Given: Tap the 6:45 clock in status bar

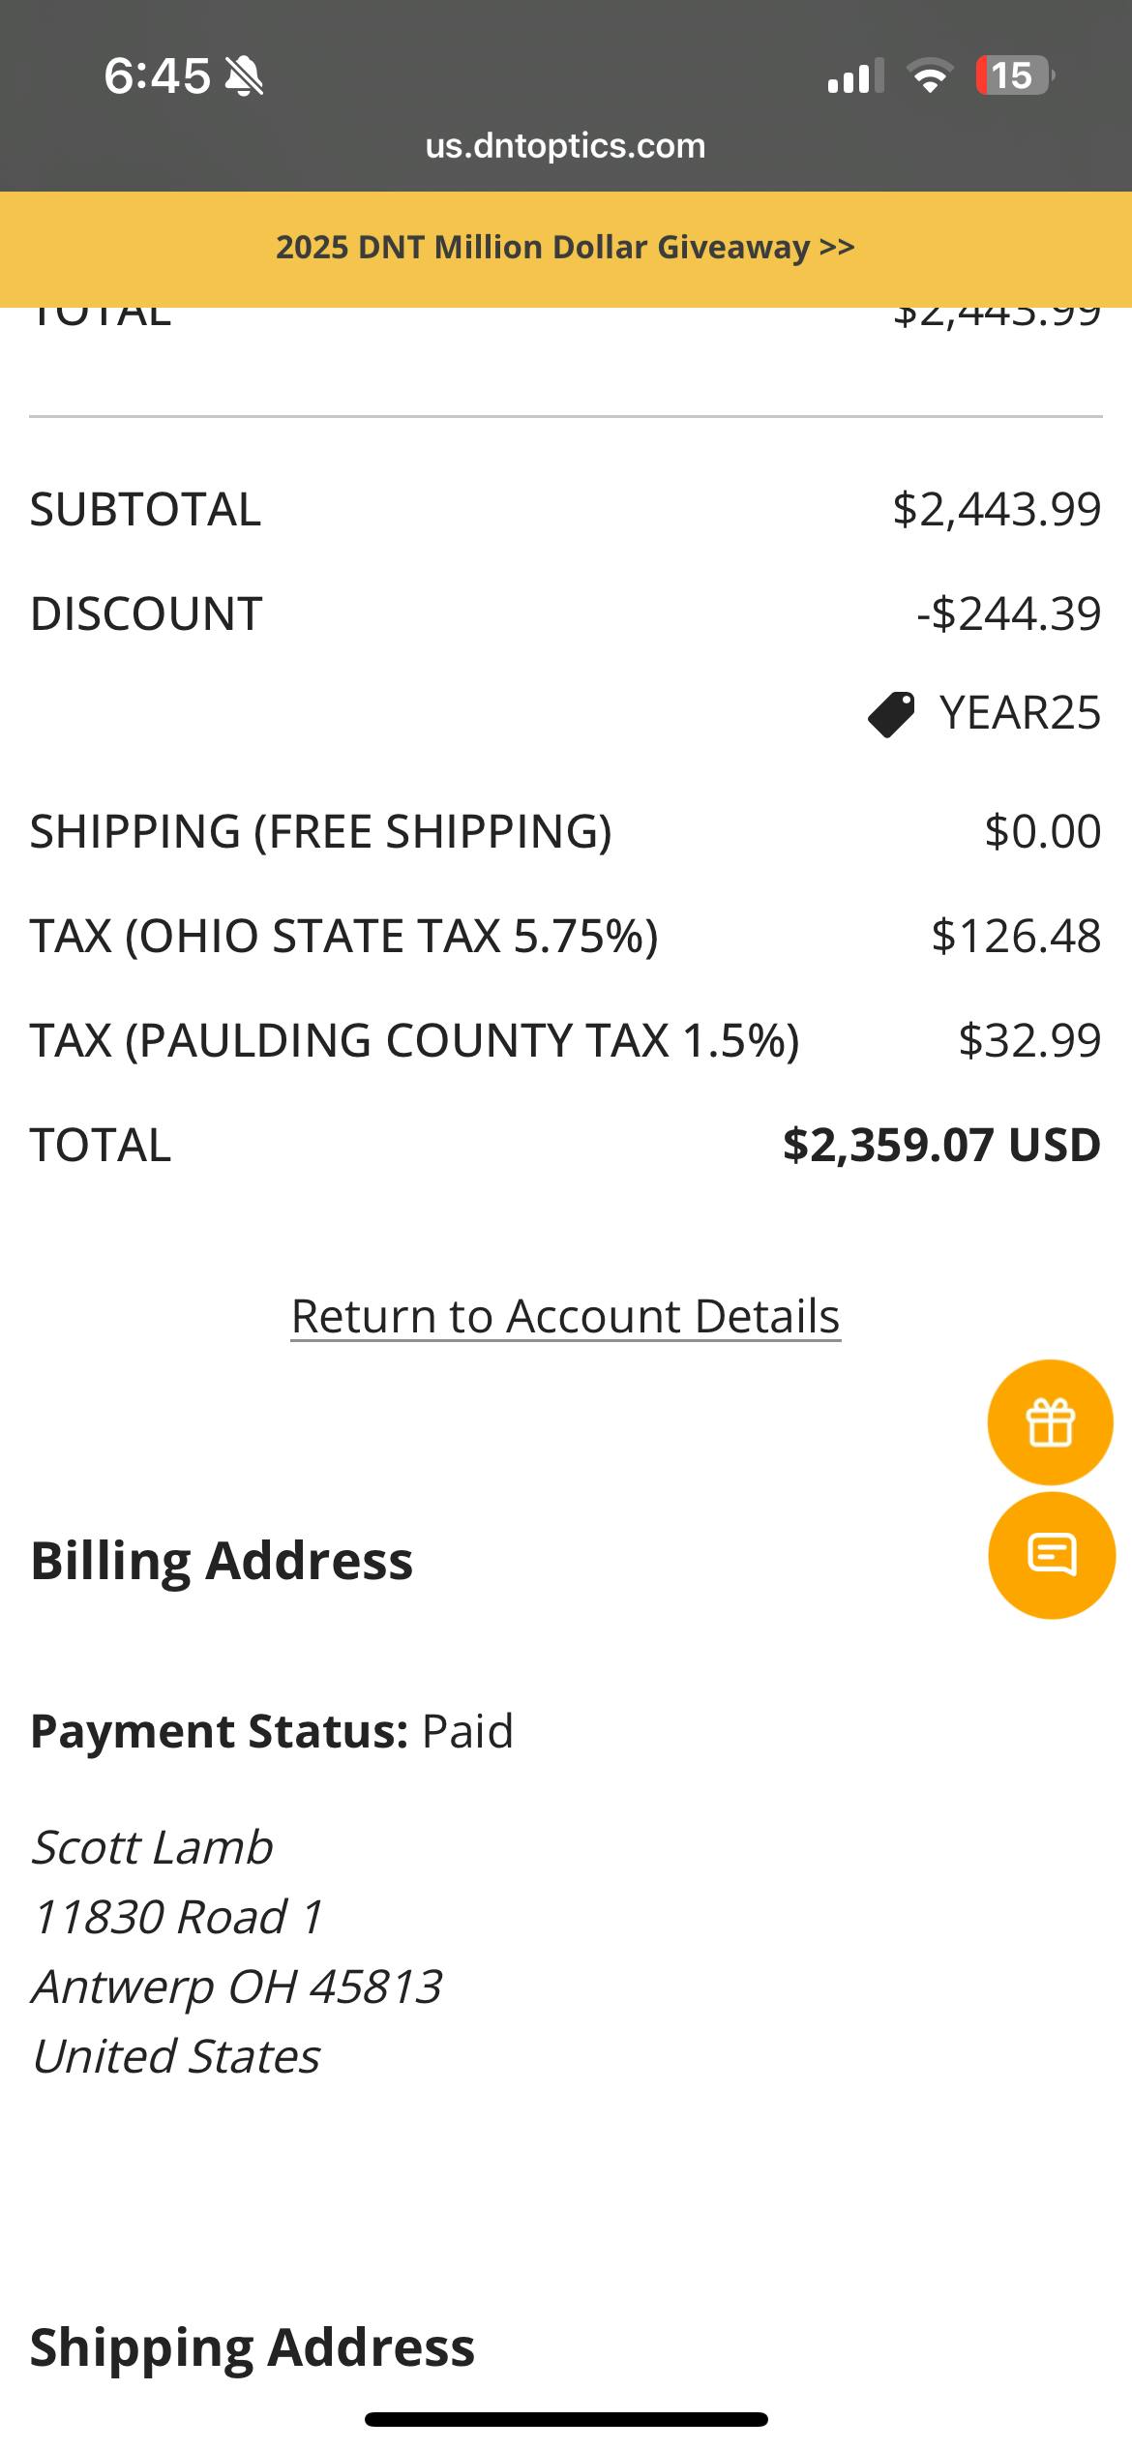Looking at the screenshot, I should pos(157,75).
